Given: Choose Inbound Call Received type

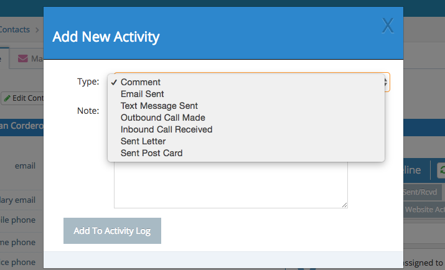Looking at the screenshot, I should pyautogui.click(x=167, y=129).
